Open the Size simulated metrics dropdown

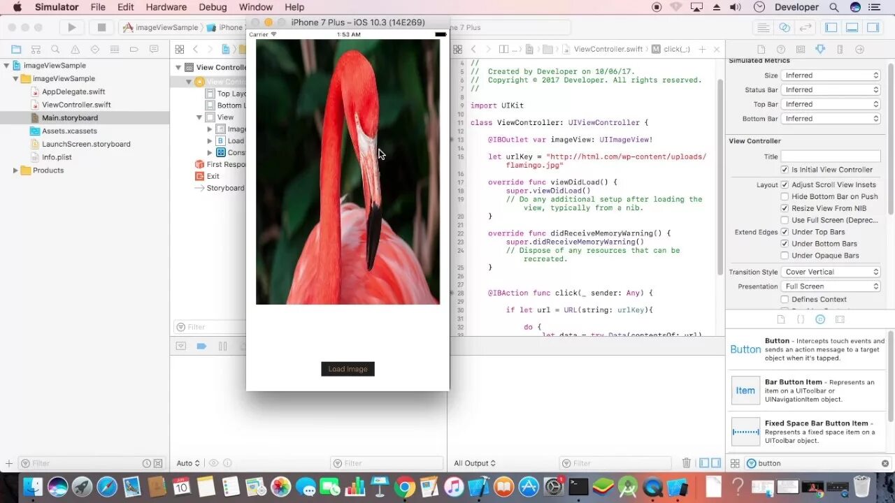click(831, 75)
